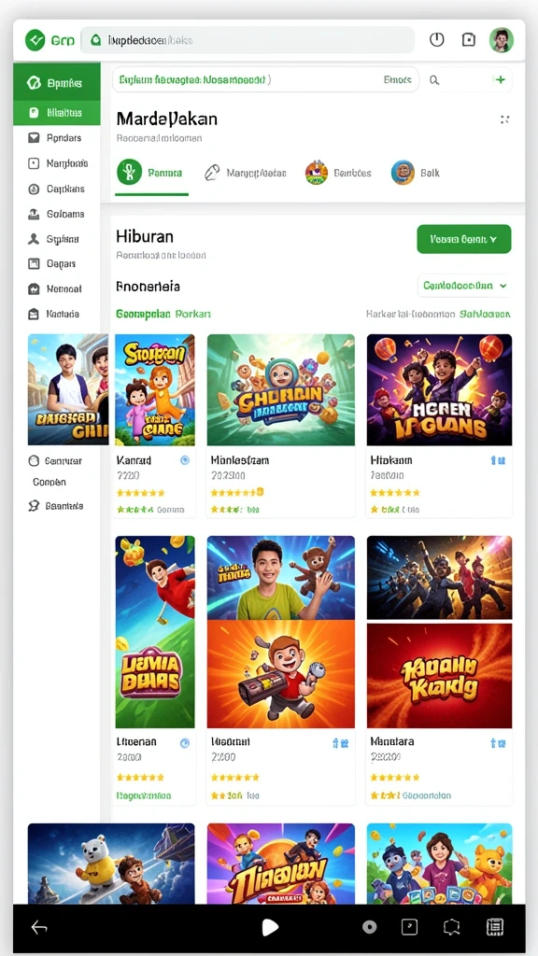The image size is (538, 956).
Task: Click the address bar field
Action: pyautogui.click(x=248, y=40)
